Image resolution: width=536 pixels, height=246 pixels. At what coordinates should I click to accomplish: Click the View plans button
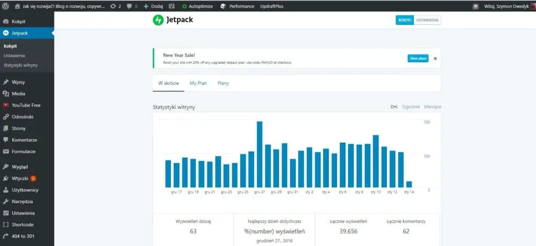[x=418, y=58]
